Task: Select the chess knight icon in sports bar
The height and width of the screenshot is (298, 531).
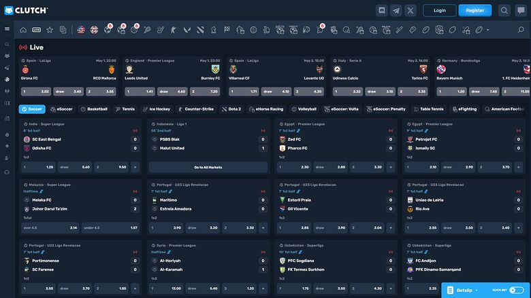Action: click(x=214, y=30)
